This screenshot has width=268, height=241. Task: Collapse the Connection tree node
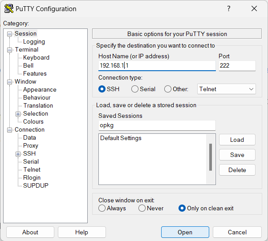coord(9,130)
